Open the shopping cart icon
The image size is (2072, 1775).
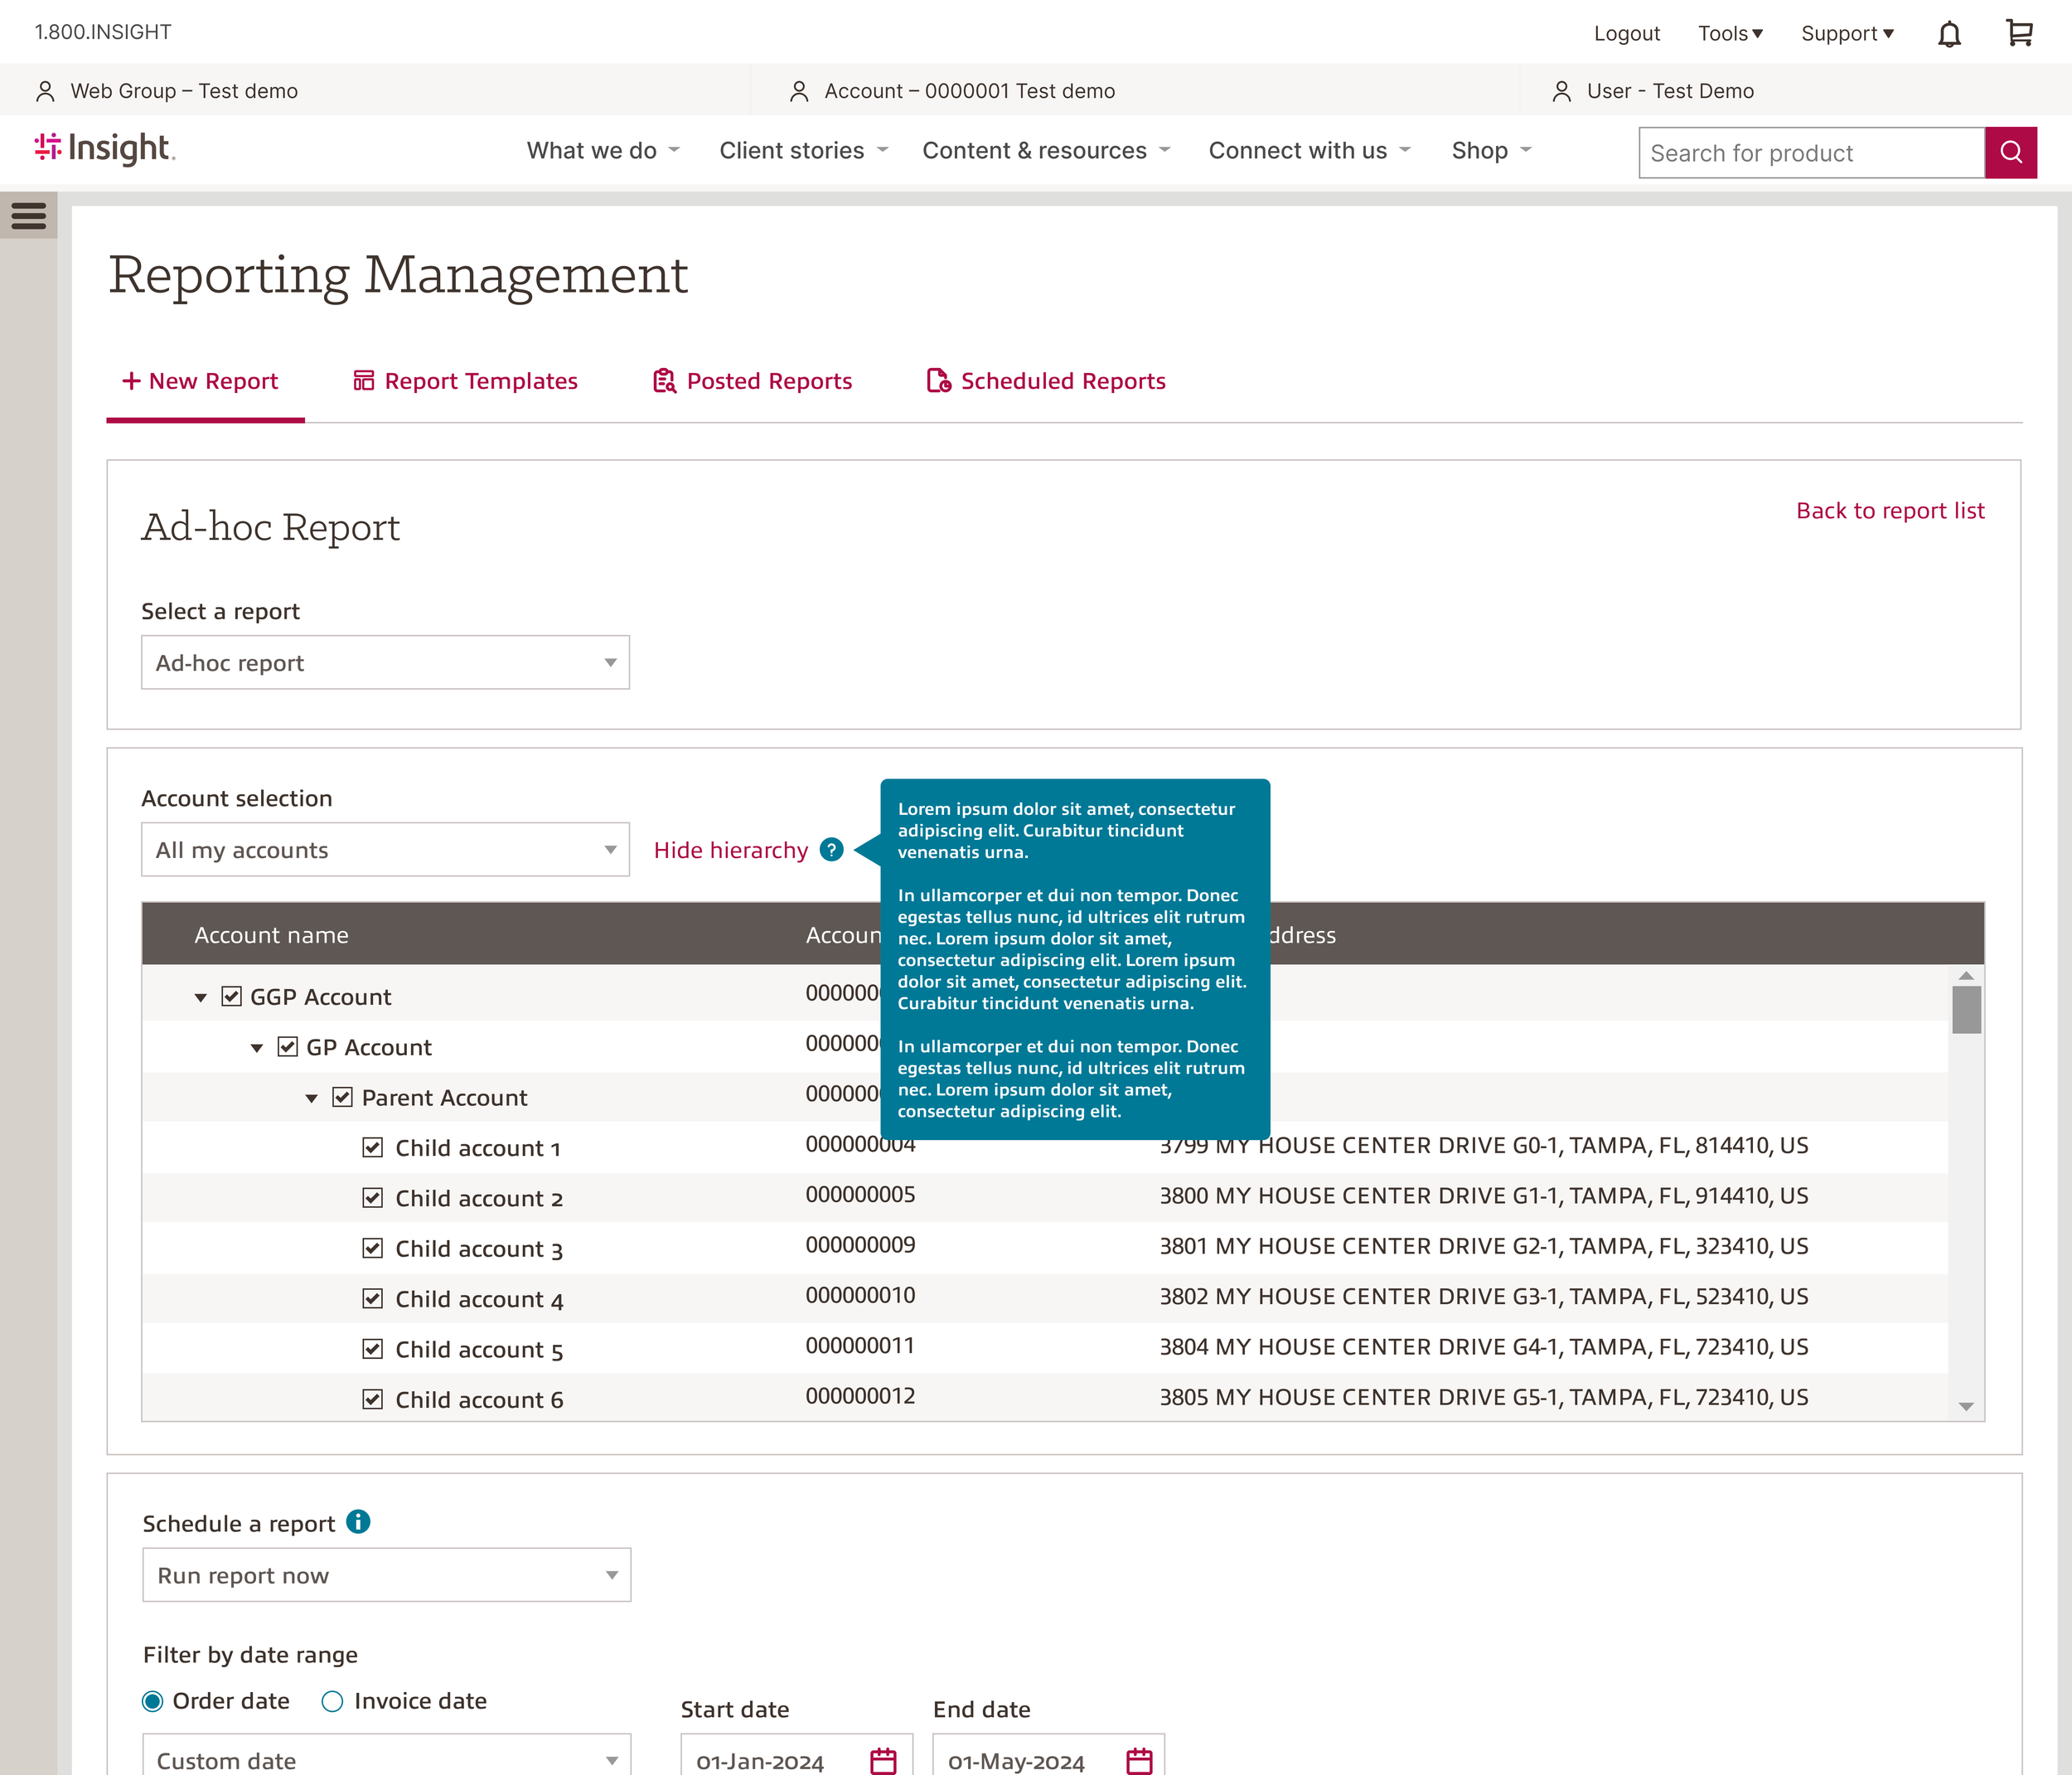tap(2019, 33)
